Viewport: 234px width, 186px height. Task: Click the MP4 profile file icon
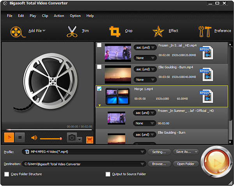[x=27, y=152]
